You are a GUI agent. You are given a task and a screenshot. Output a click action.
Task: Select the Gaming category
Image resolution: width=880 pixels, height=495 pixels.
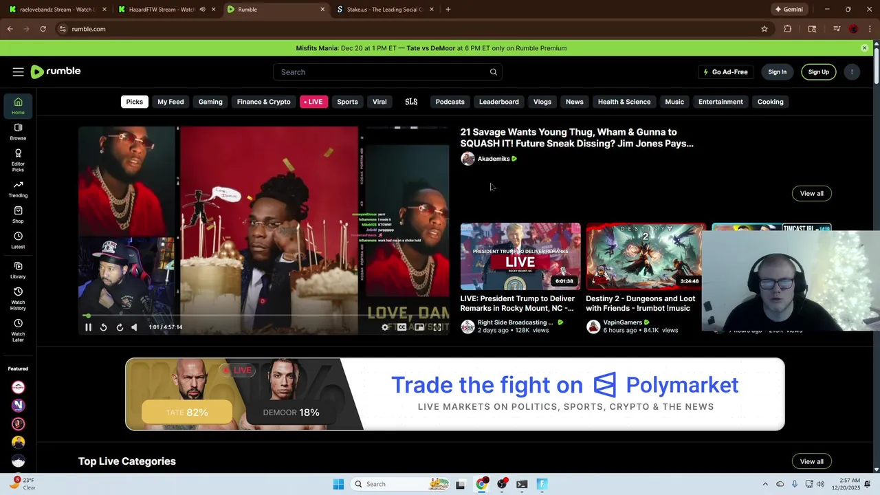point(210,102)
